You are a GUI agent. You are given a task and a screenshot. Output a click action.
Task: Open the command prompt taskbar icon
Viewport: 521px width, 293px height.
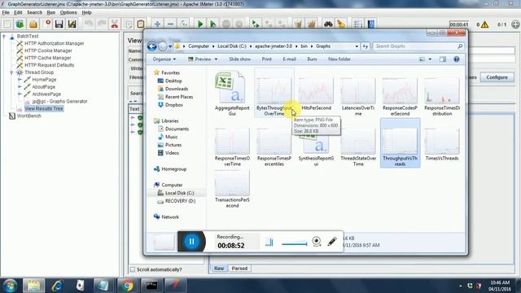[151, 286]
